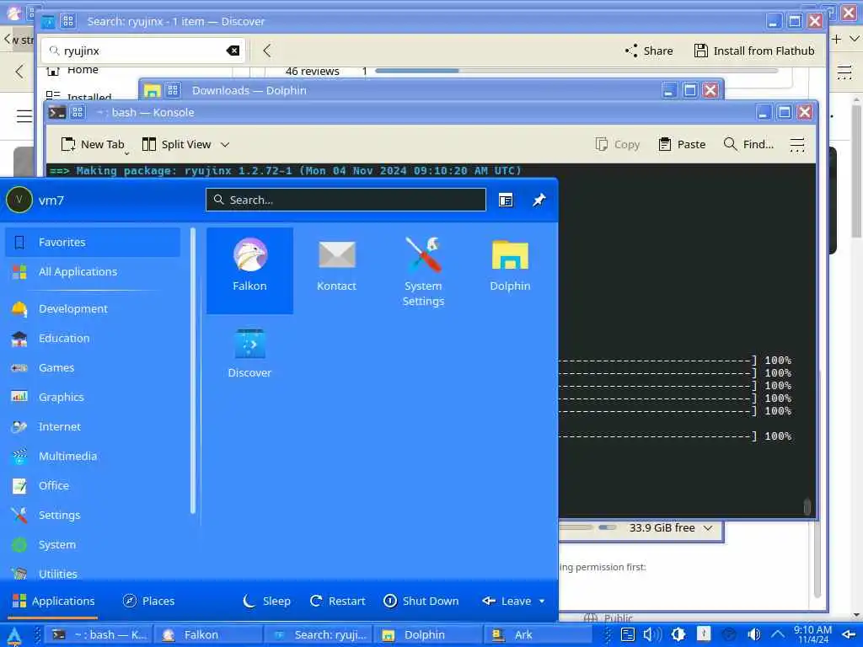Screen dimensions: 863x647
Task: Click the Konsole terminal scrollbar handle
Action: pyautogui.click(x=807, y=506)
